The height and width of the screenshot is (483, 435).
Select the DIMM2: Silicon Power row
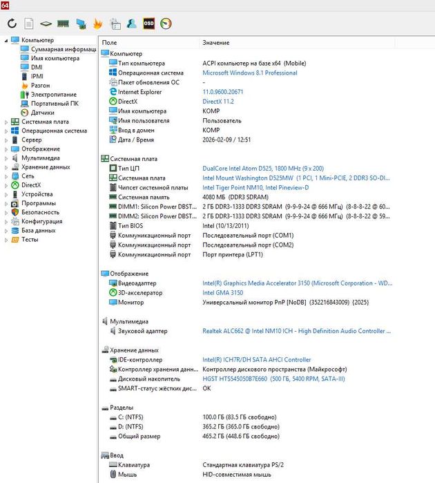[x=249, y=216]
